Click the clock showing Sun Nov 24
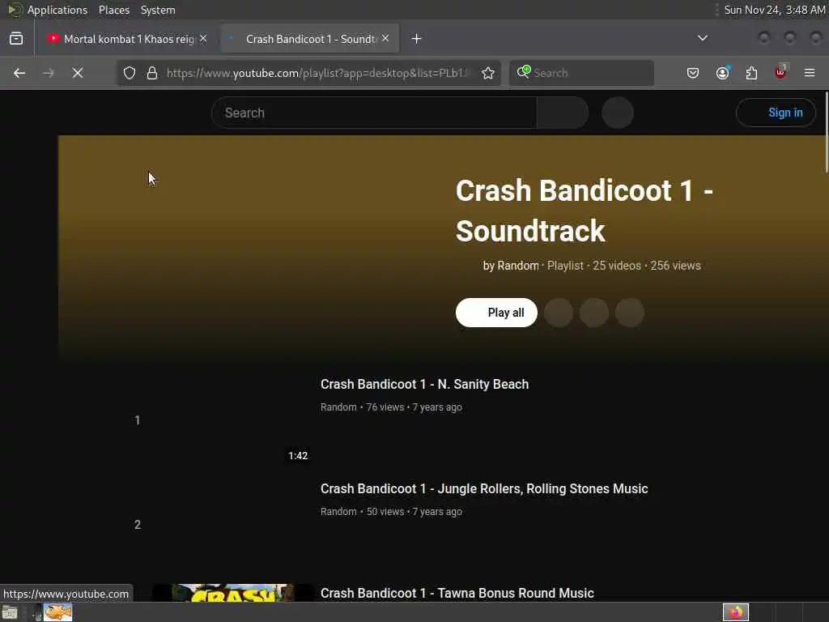This screenshot has width=829, height=622. pyautogui.click(x=775, y=10)
